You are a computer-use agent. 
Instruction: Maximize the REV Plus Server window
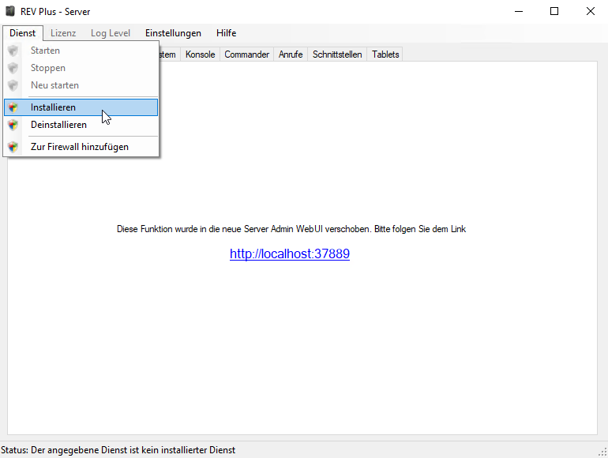(554, 11)
